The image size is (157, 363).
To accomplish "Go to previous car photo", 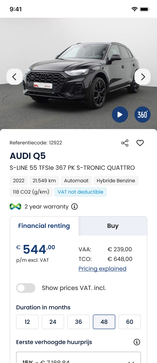I will (14, 77).
